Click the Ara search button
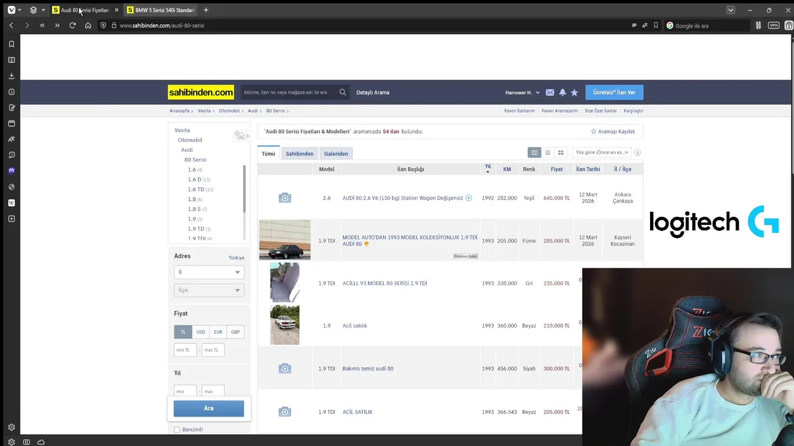794x446 pixels. point(208,408)
